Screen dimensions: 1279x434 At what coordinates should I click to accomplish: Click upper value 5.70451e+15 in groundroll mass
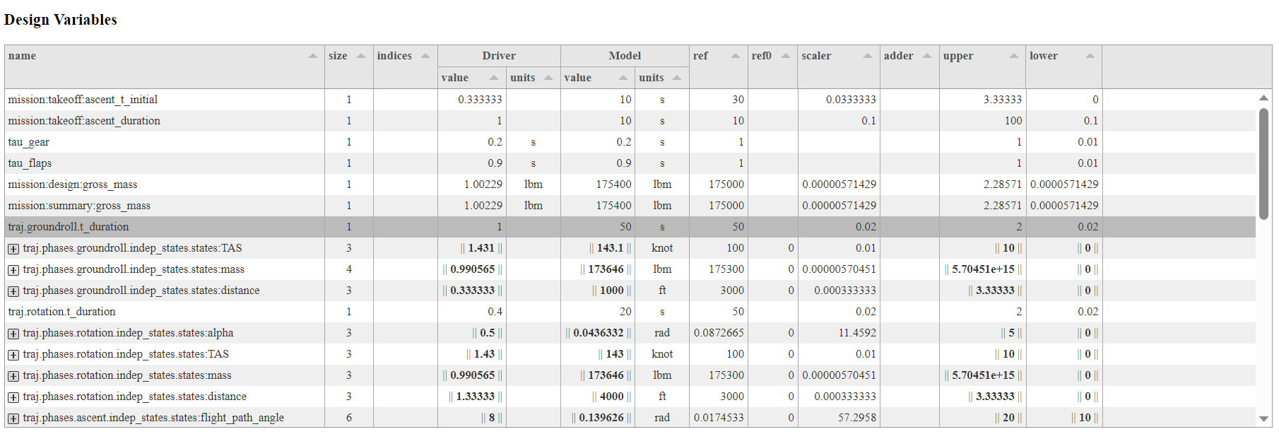983,269
